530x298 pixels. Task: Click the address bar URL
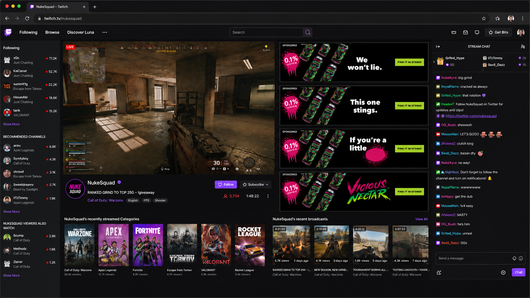click(x=63, y=18)
